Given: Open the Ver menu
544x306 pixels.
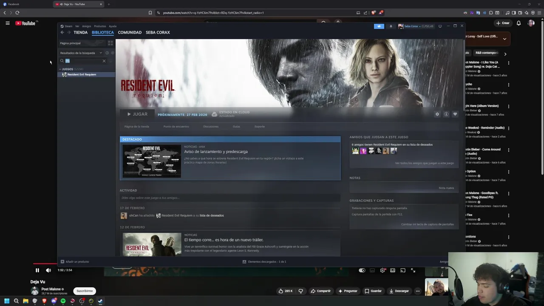Looking at the screenshot, I should (x=77, y=26).
